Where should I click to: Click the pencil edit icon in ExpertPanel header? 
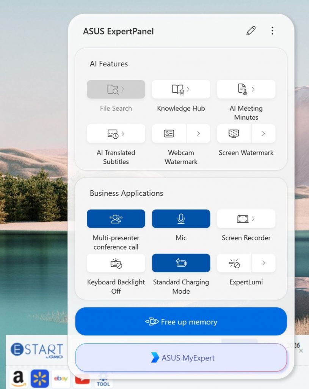pyautogui.click(x=251, y=31)
